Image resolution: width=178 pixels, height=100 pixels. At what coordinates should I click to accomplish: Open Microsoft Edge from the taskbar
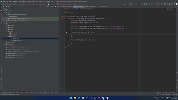pos(79,98)
